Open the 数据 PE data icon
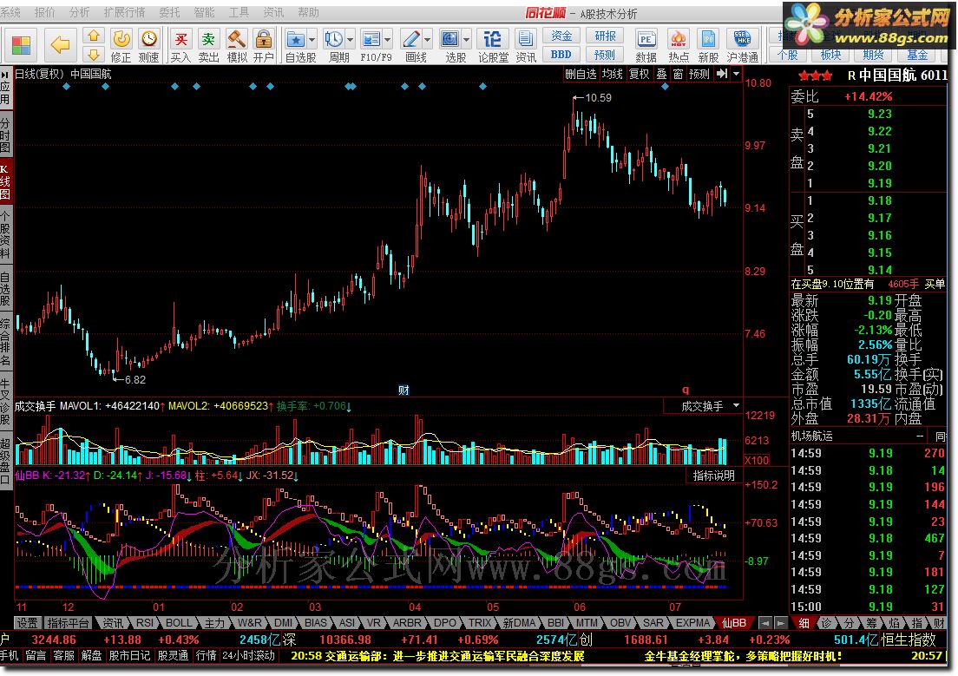The height and width of the screenshot is (676, 958). (646, 46)
